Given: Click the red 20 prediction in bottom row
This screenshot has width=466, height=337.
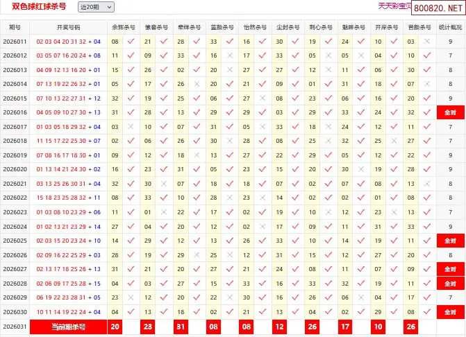Looking at the screenshot, I should click(115, 327).
